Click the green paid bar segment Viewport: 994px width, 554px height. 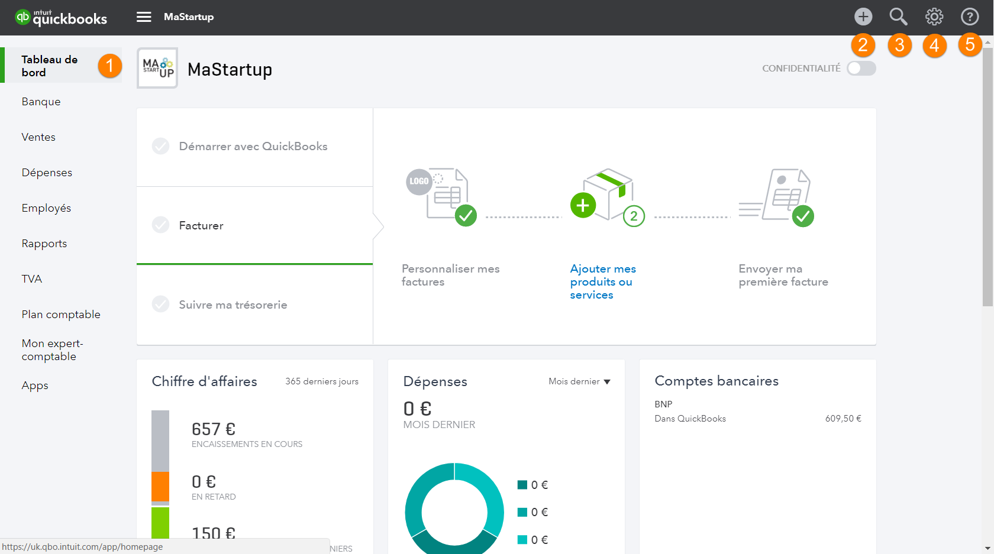coord(160,523)
